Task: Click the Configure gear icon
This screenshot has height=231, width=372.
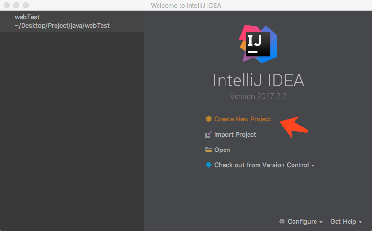Action: 282,221
